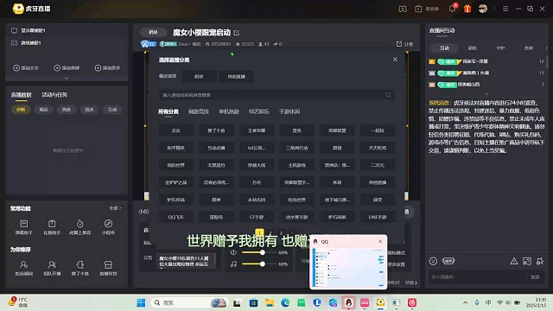Switch to 所有分类 category tab
The width and height of the screenshot is (553, 311).
coord(168,111)
